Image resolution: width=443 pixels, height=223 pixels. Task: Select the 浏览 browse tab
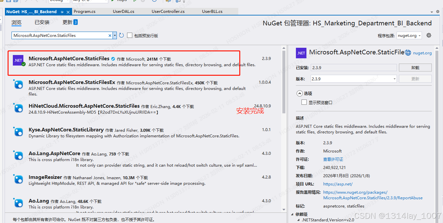pyautogui.click(x=16, y=22)
